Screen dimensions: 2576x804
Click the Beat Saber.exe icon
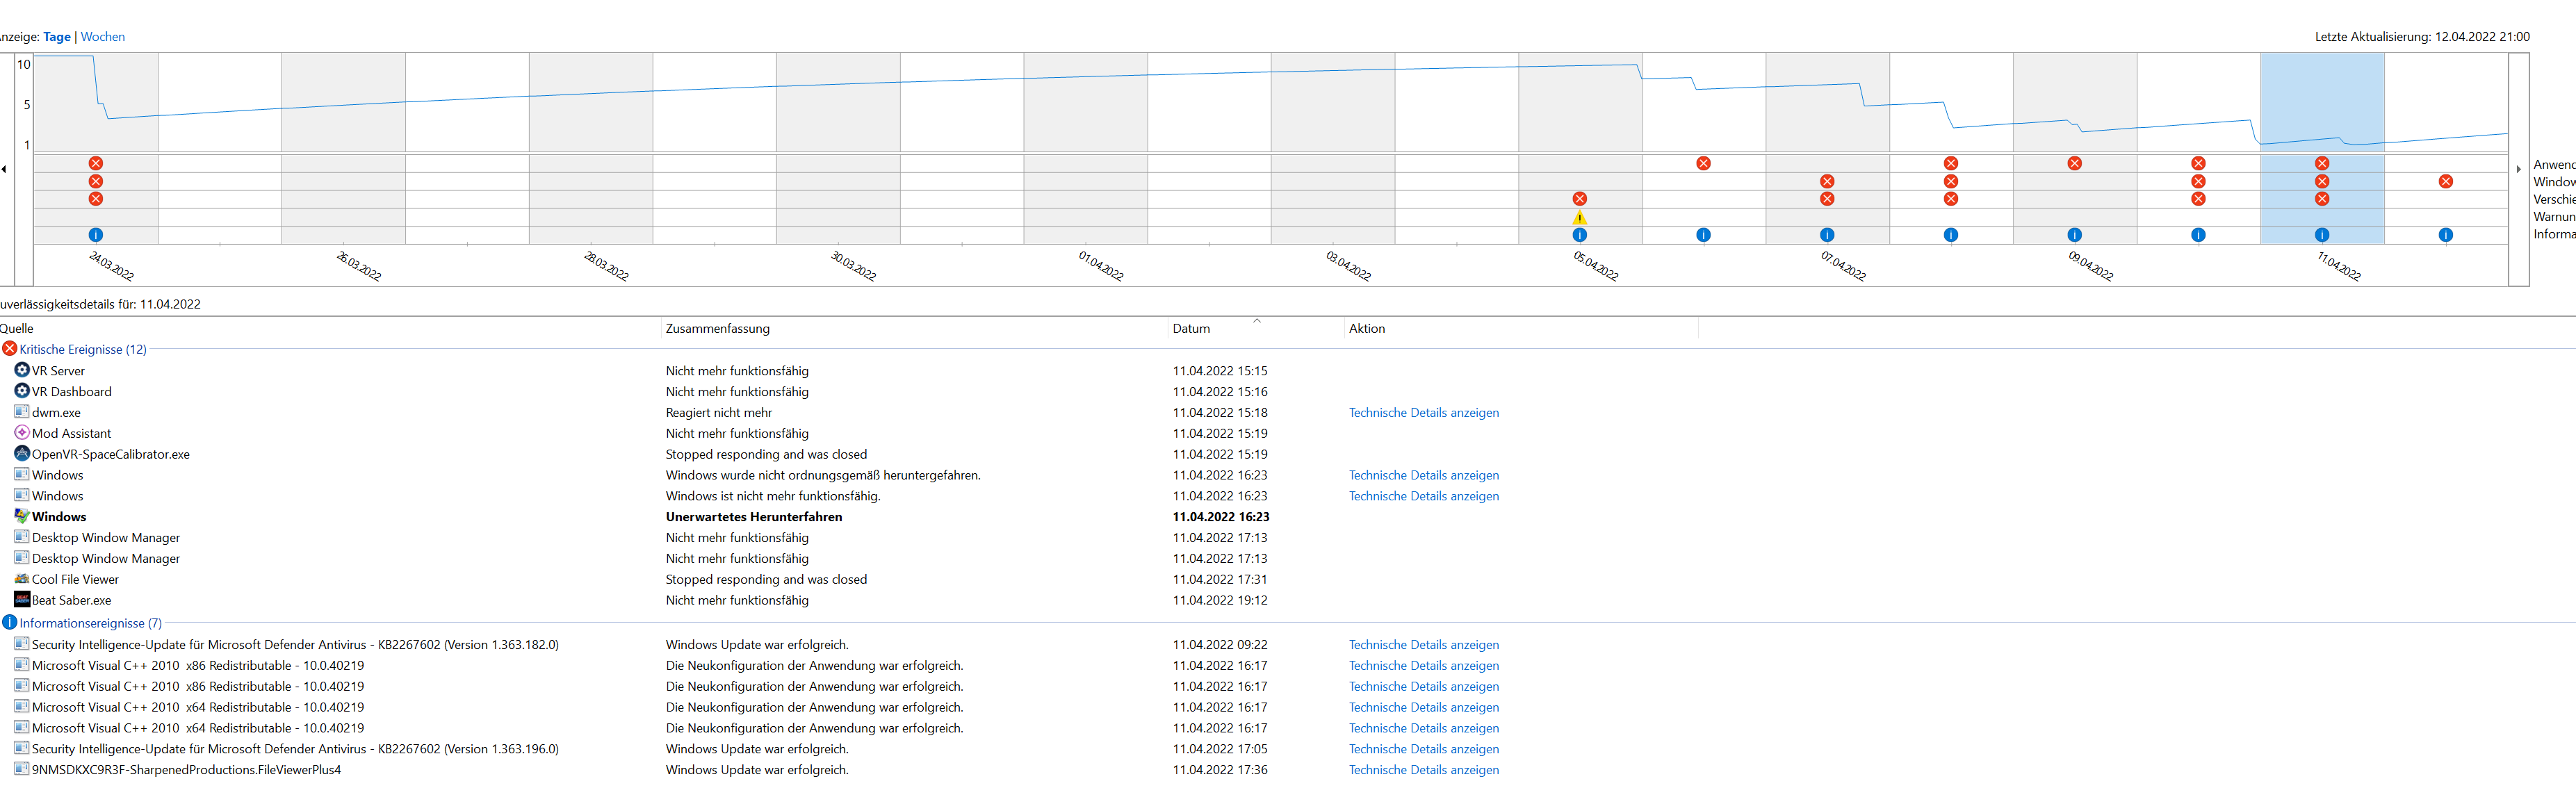point(21,600)
